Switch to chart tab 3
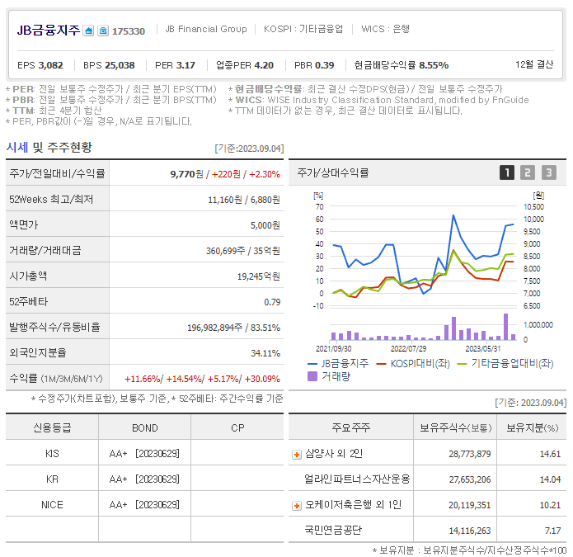573x557 pixels. (549, 172)
